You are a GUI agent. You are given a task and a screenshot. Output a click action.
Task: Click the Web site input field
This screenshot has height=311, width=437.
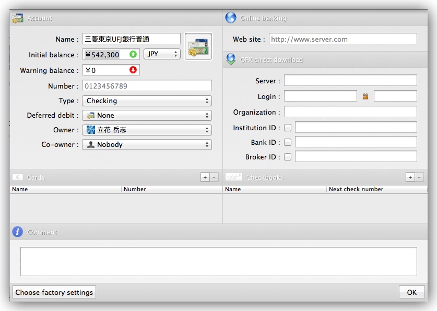tap(342, 39)
